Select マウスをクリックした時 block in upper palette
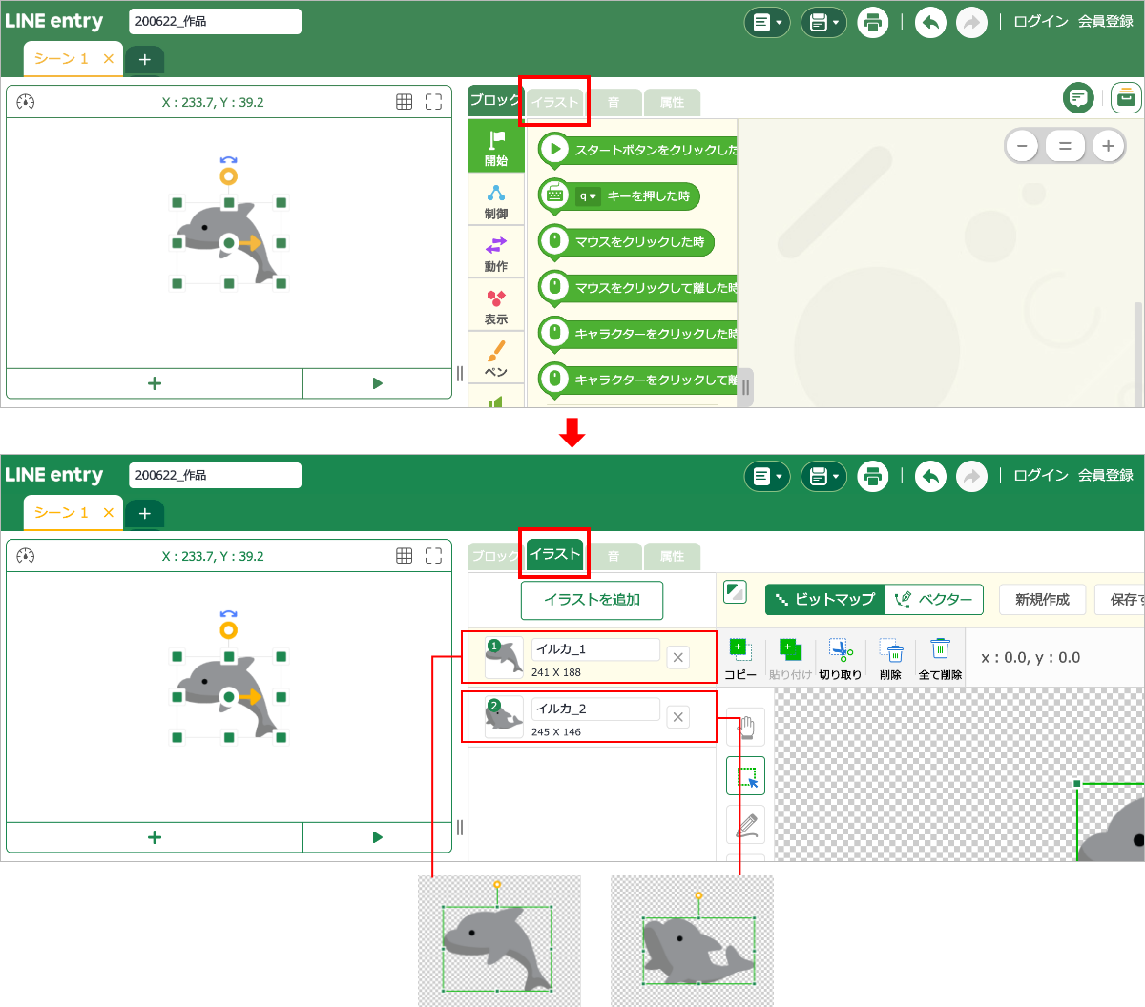Viewport: 1145px width, 1007px height. click(626, 242)
